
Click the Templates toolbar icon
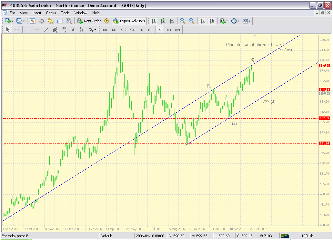point(245,21)
